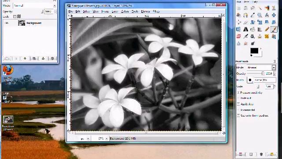Screen dimensions: 282x159
Task: Select the Fuzzy Select wand tool
Action: [x=260, y=8]
